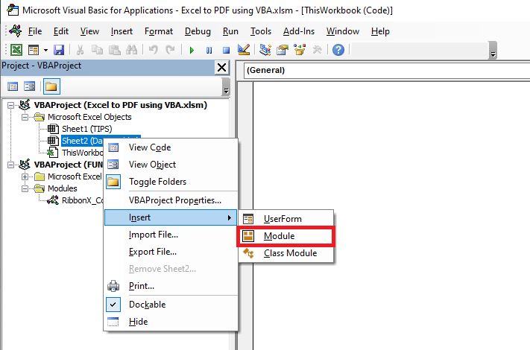Save the workbook with the floppy disk icon
The height and width of the screenshot is (350, 530).
(x=59, y=50)
